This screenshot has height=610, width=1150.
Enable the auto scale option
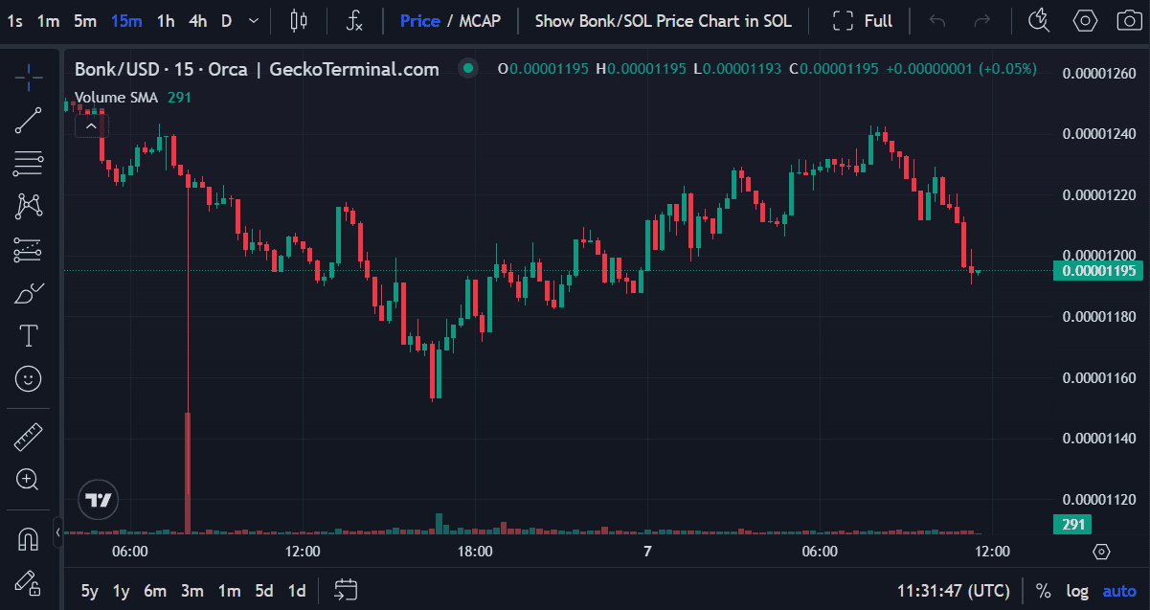point(1119,591)
